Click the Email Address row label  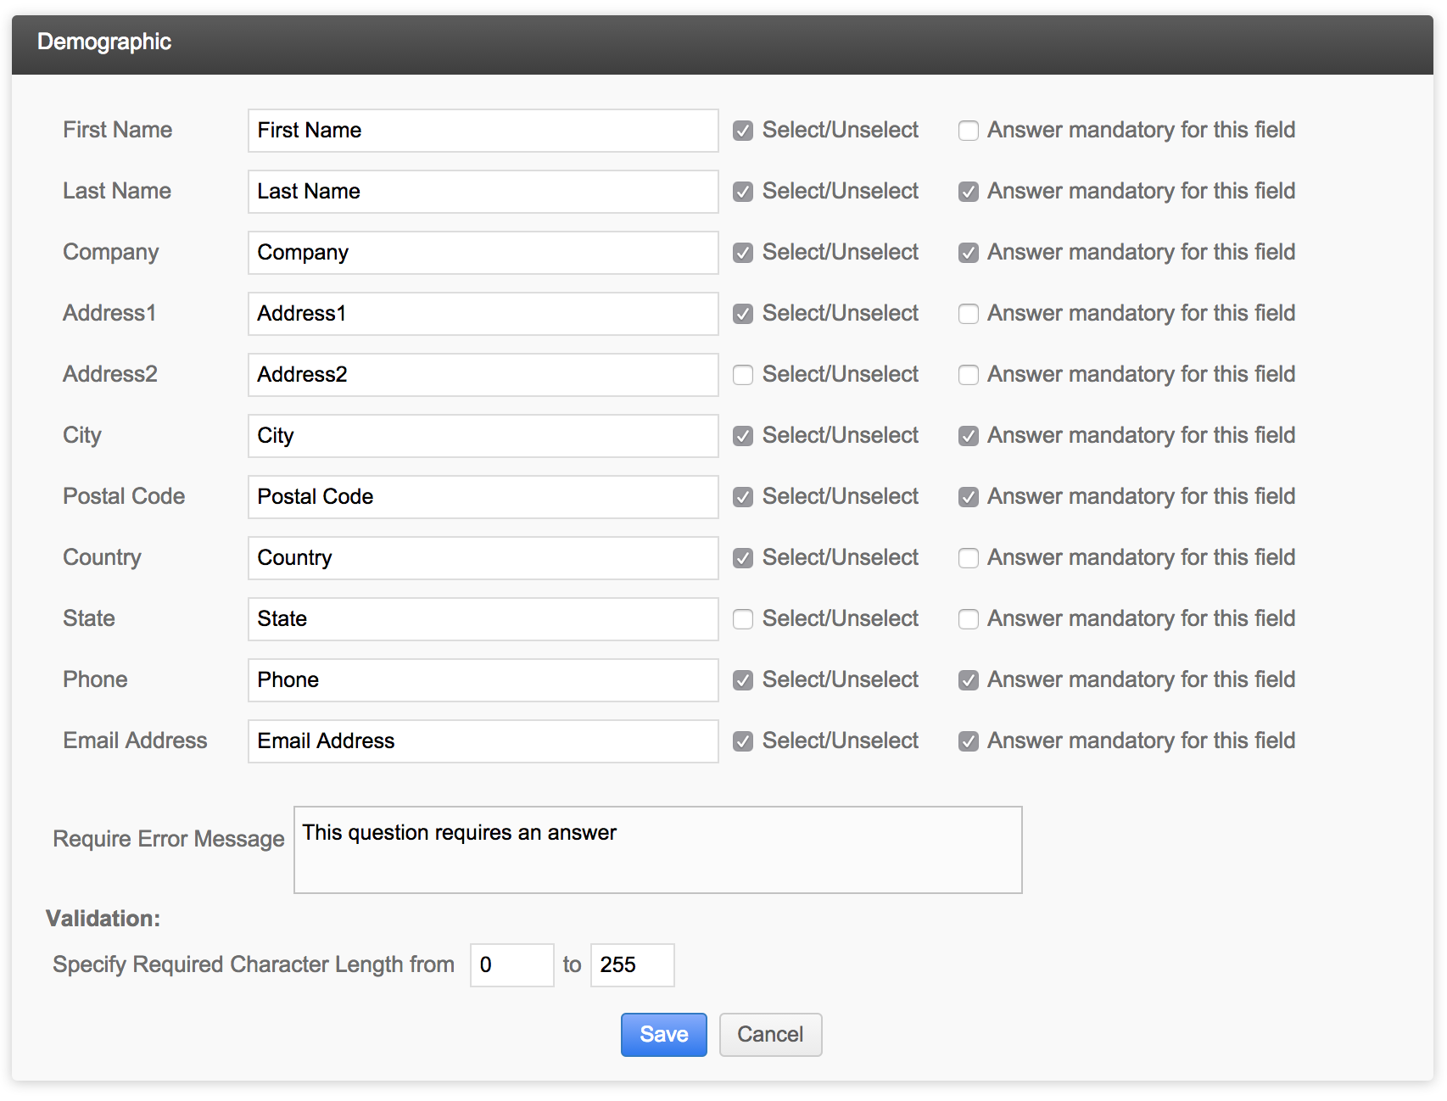(x=135, y=741)
